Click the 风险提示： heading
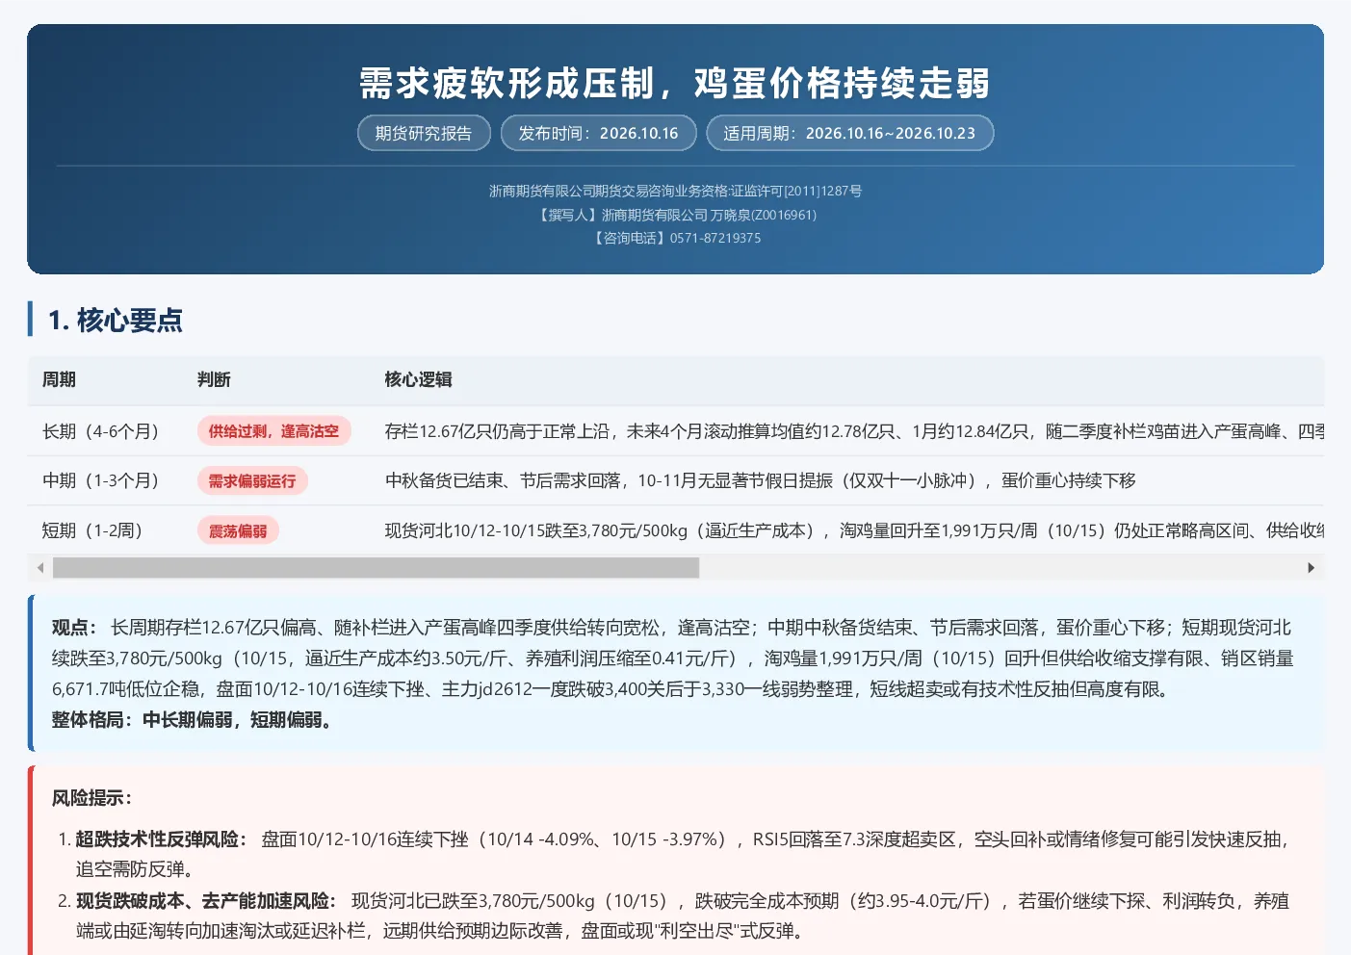Viewport: 1351px width, 955px height. click(x=92, y=798)
